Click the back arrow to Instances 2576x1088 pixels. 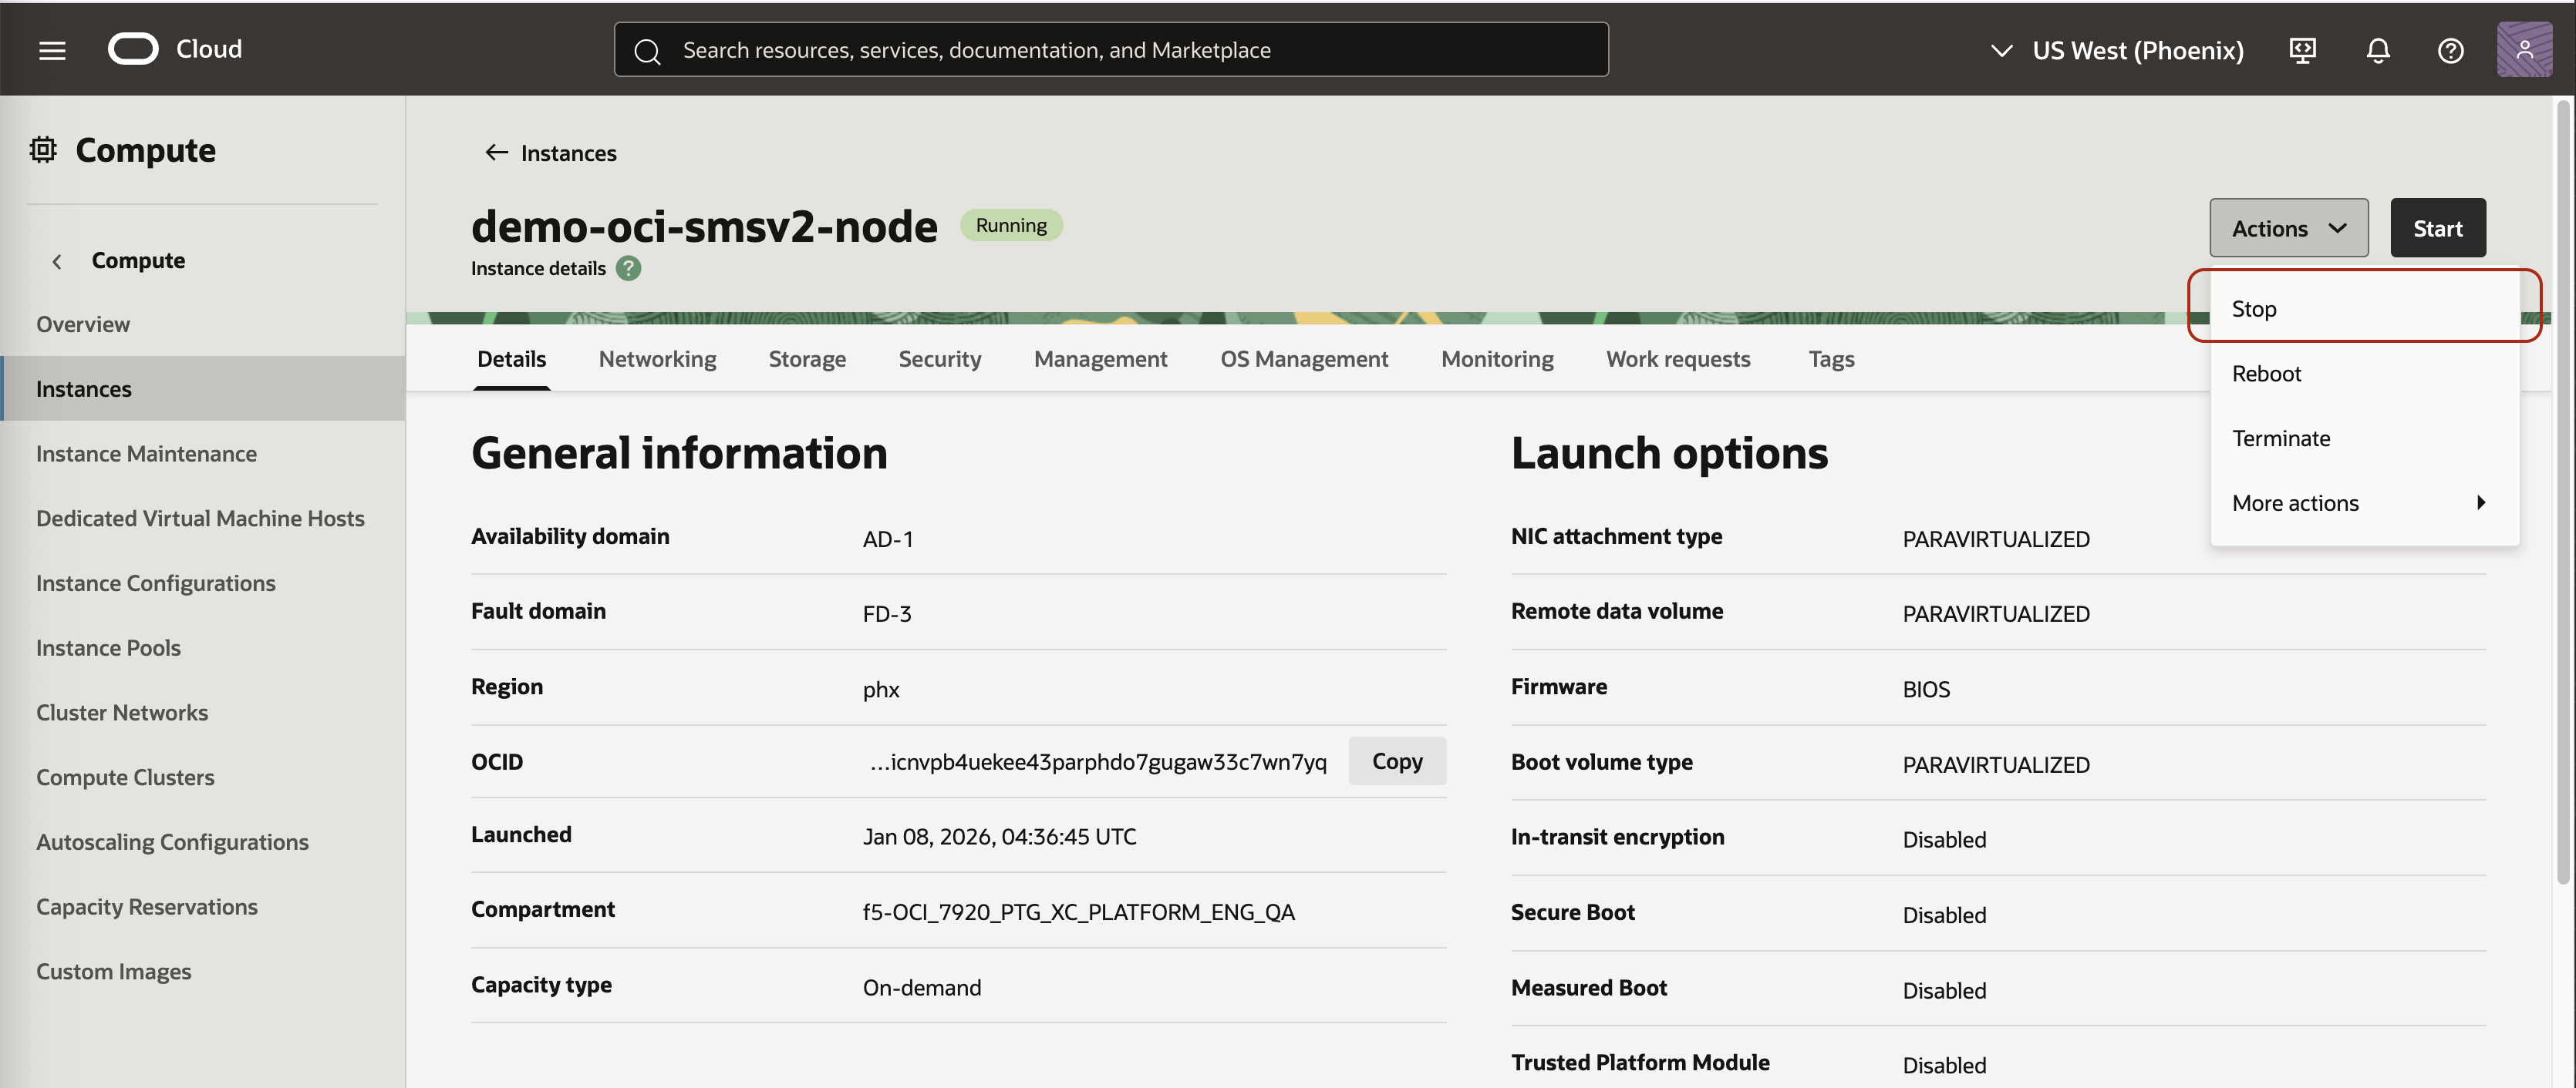(x=496, y=152)
